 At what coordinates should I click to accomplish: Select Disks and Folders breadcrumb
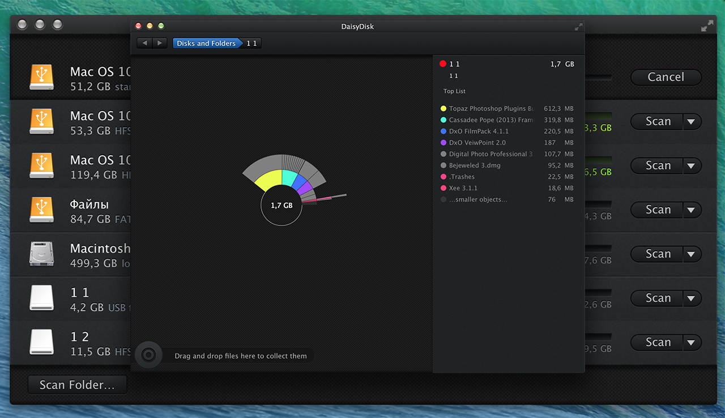pos(206,43)
